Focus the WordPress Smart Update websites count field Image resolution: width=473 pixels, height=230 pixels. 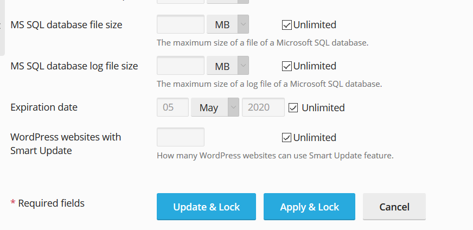point(181,137)
